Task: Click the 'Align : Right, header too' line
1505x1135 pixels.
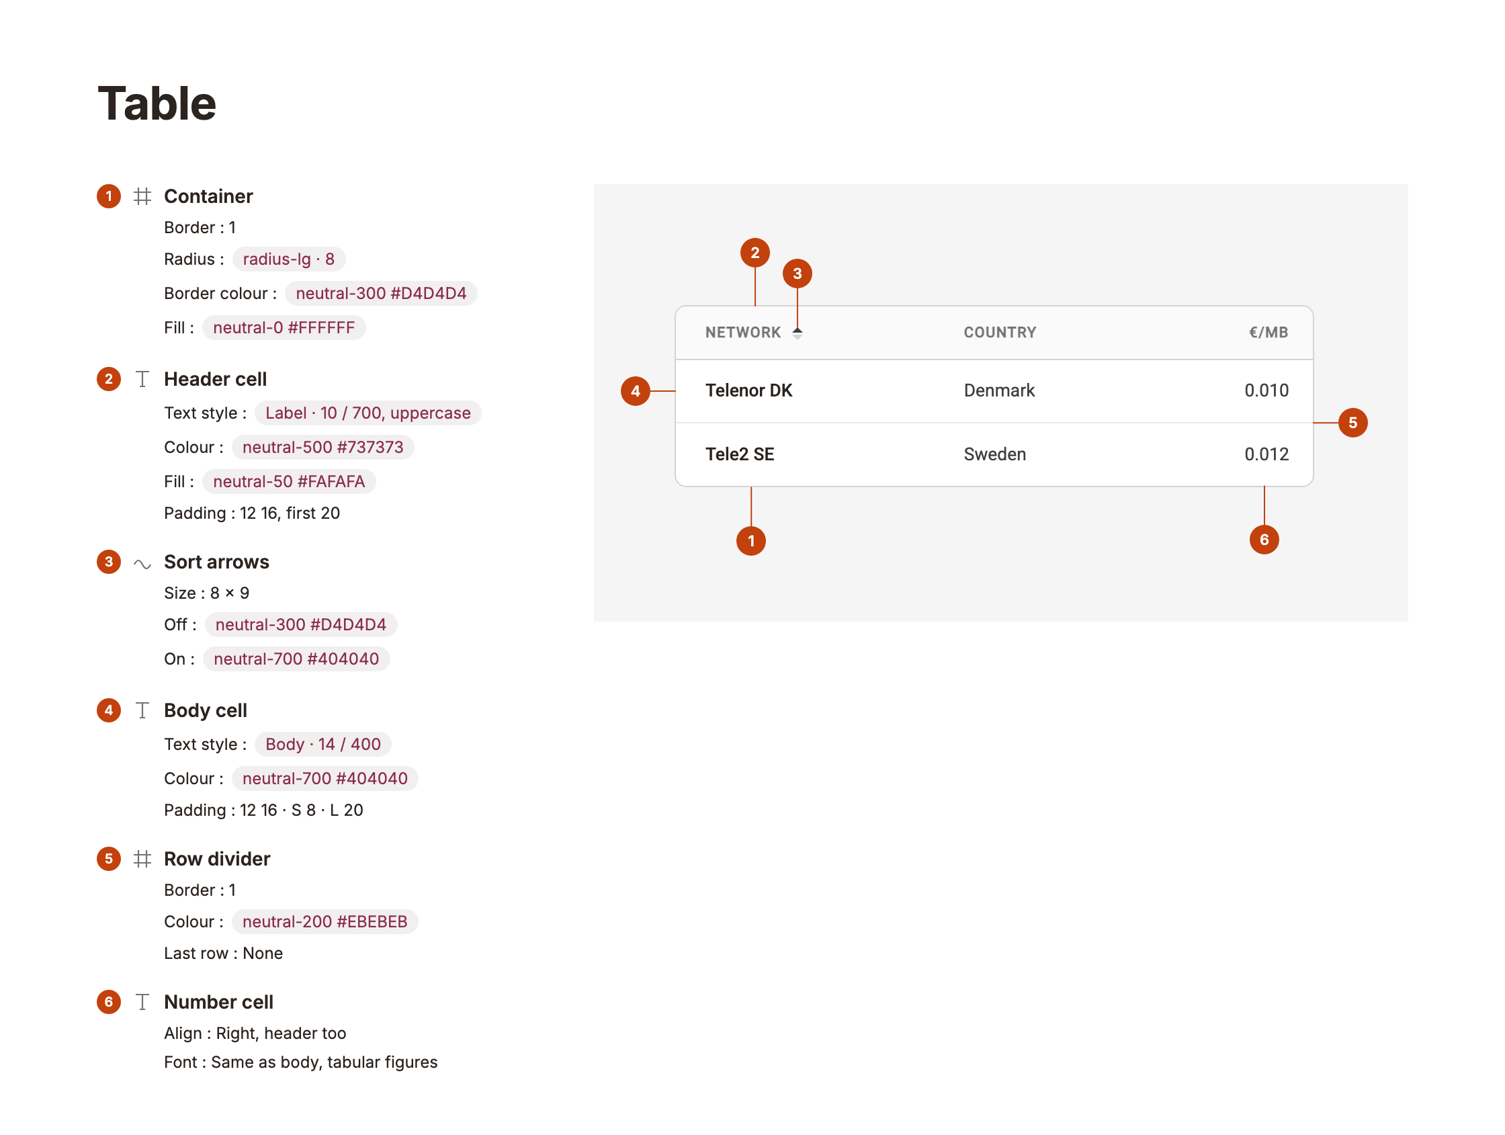Action: (x=255, y=1034)
